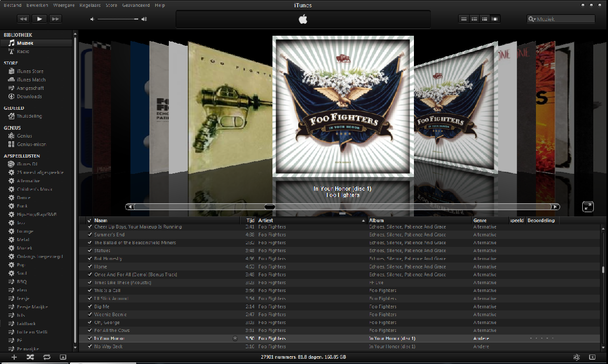Skip to the previous track
The width and height of the screenshot is (608, 364).
pos(23,18)
